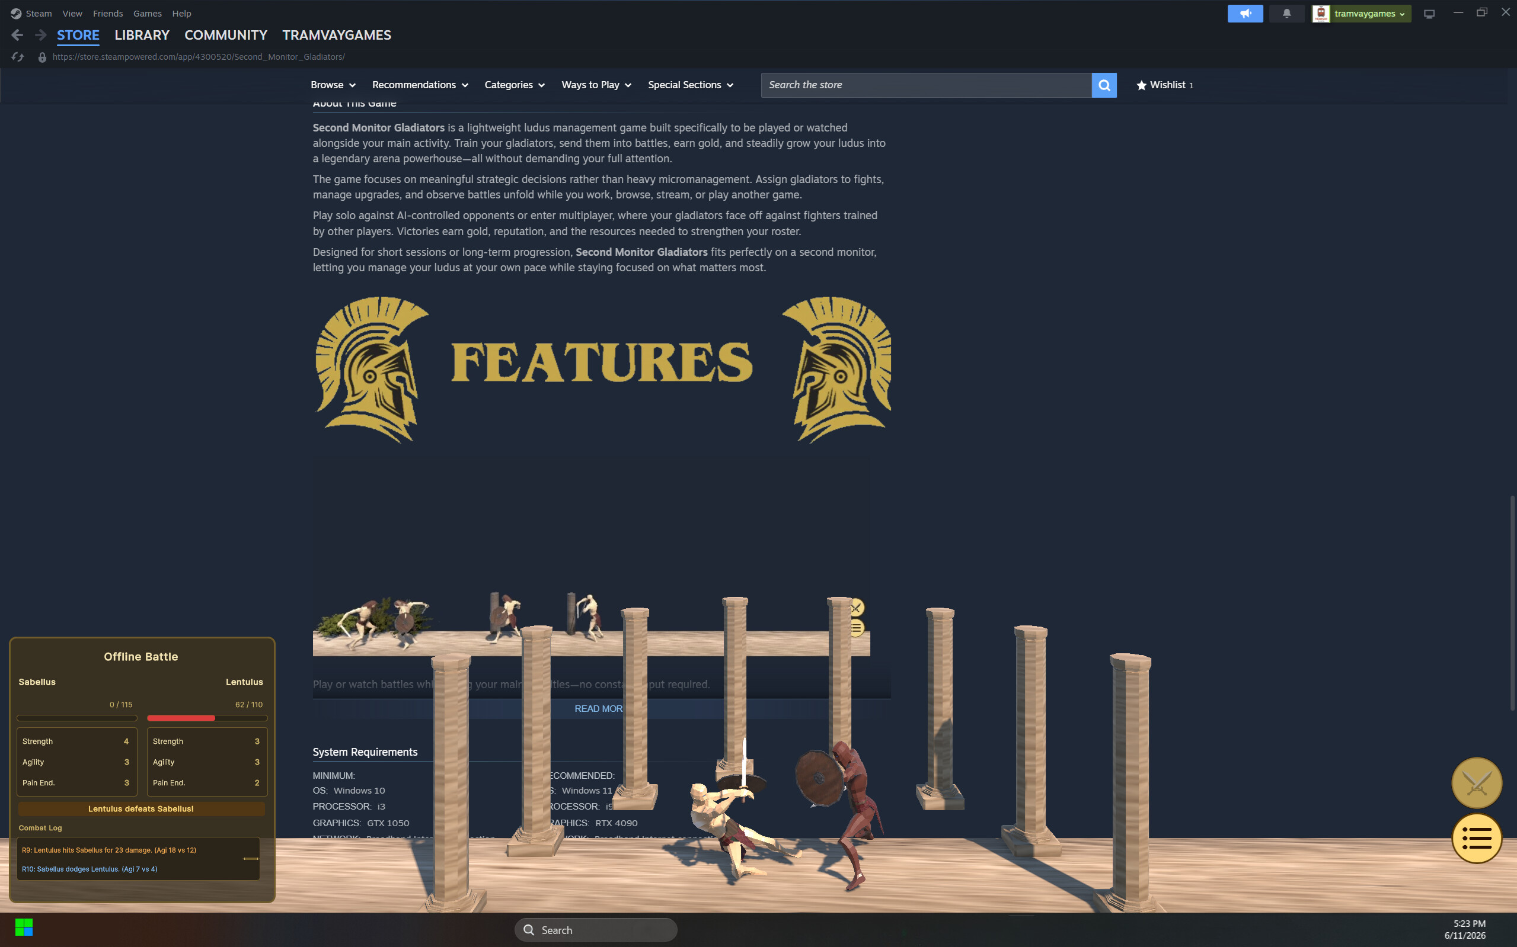Click the Lentulus fighter name

[244, 682]
